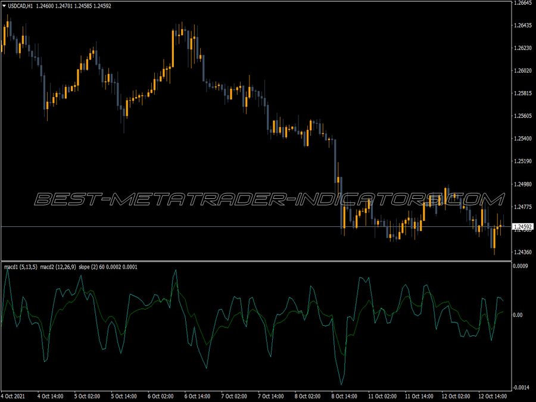
Task: Click price scale value 1.25190
Action: 523,161
